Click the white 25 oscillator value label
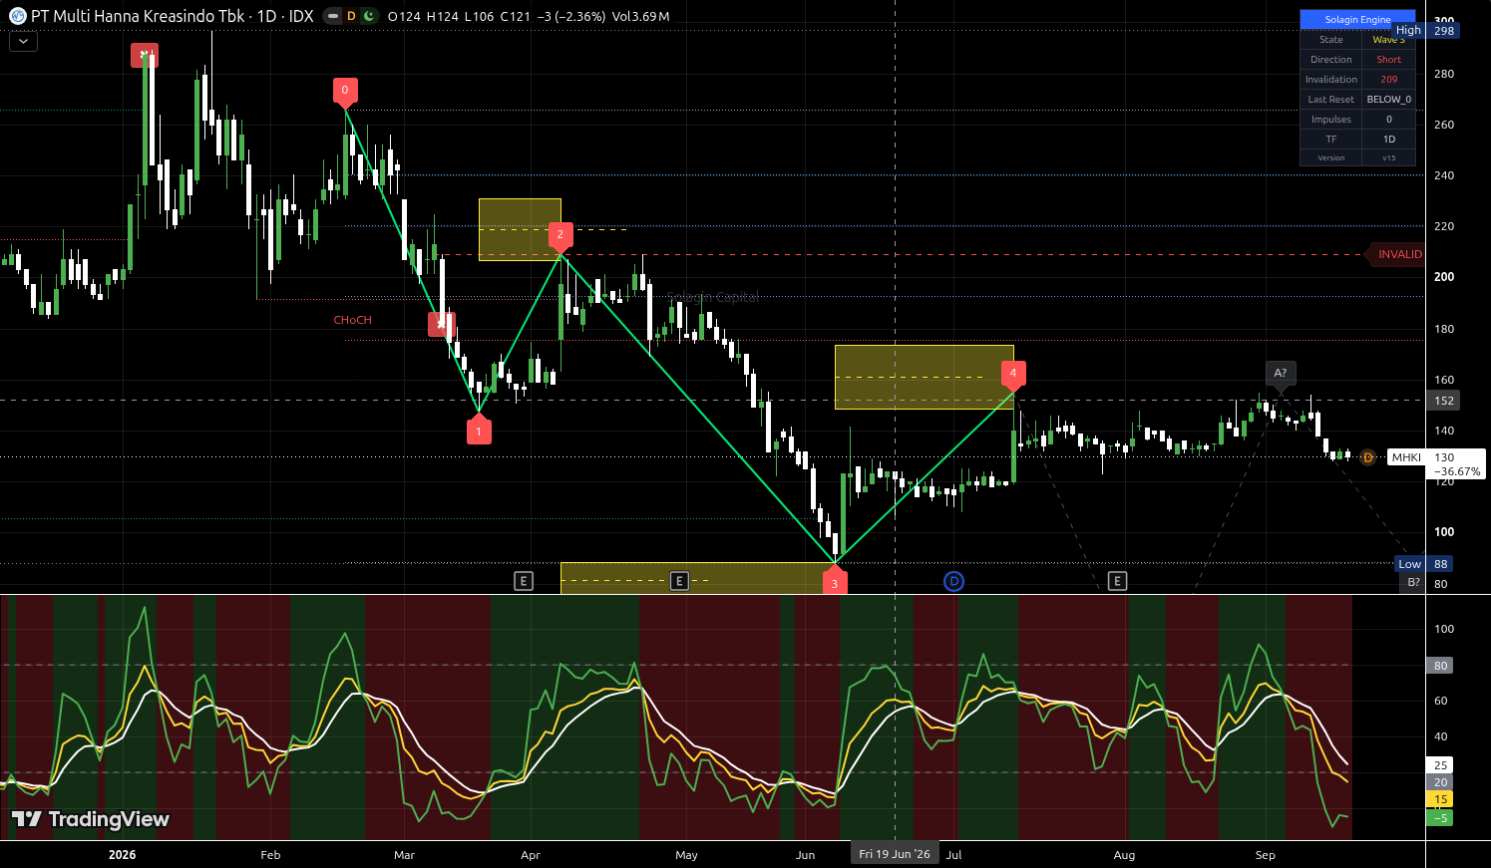The image size is (1491, 868). (1441, 765)
